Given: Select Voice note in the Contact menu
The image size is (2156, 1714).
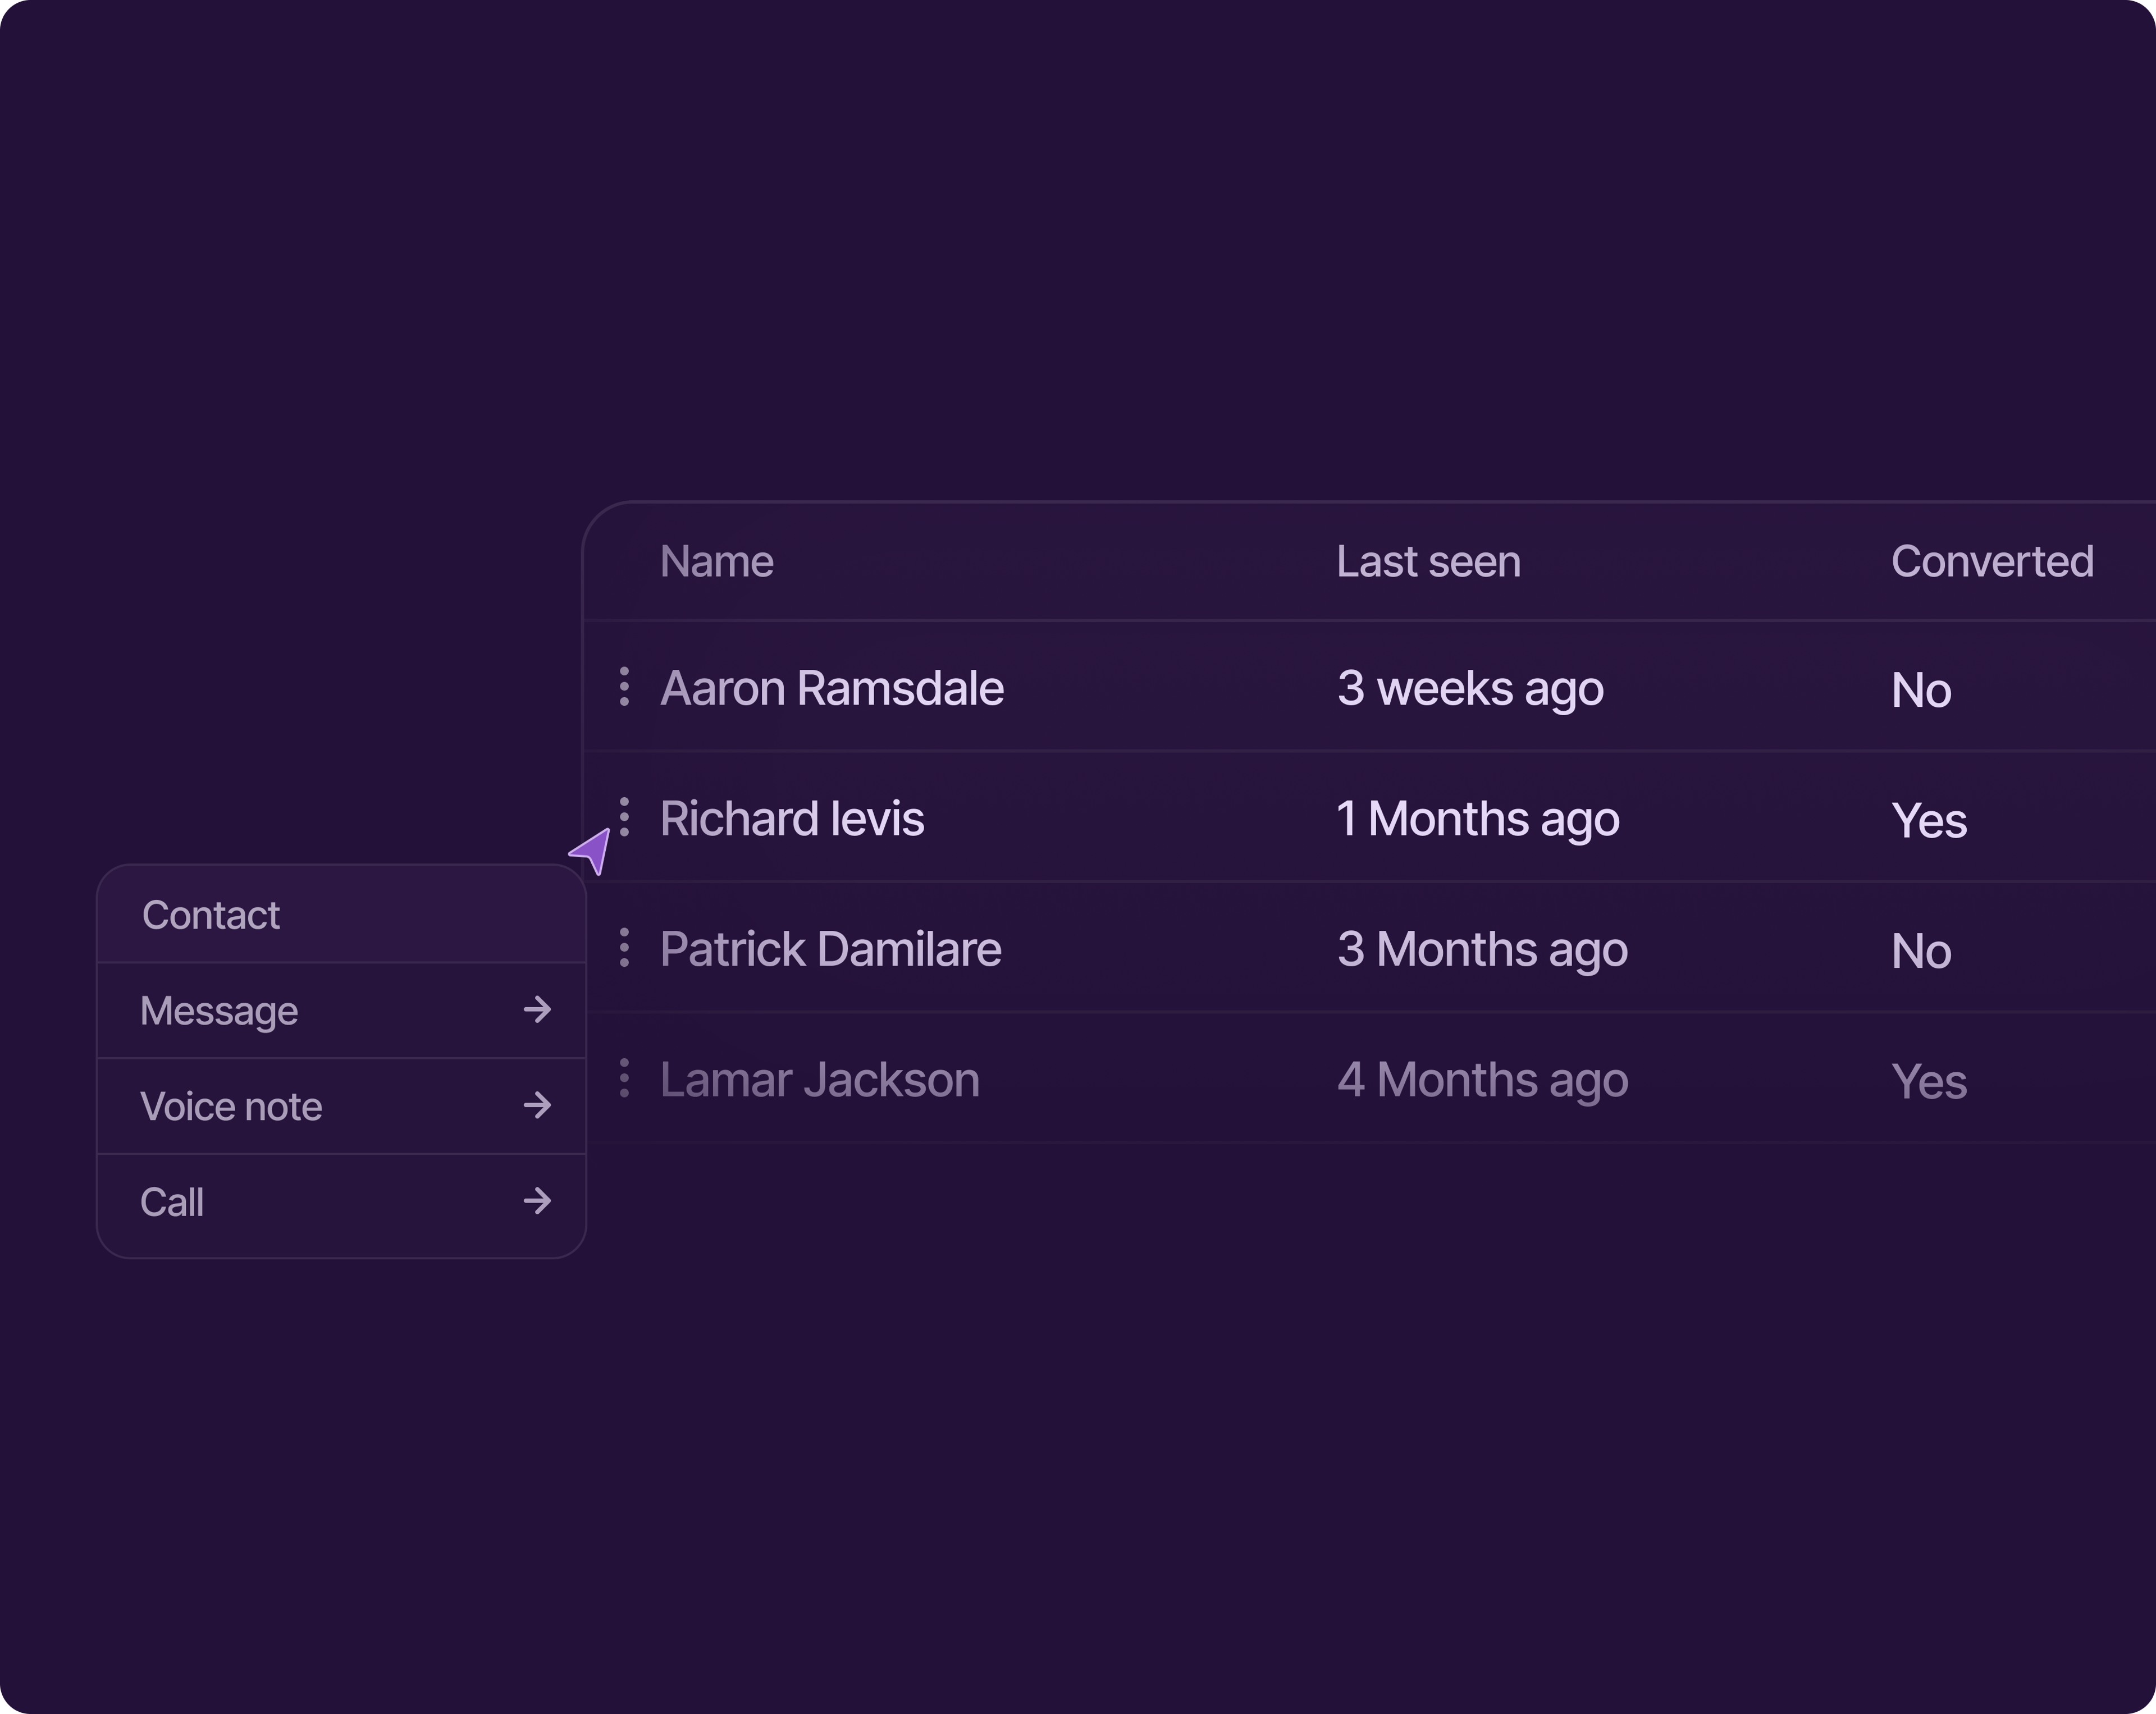Looking at the screenshot, I should click(x=231, y=1107).
